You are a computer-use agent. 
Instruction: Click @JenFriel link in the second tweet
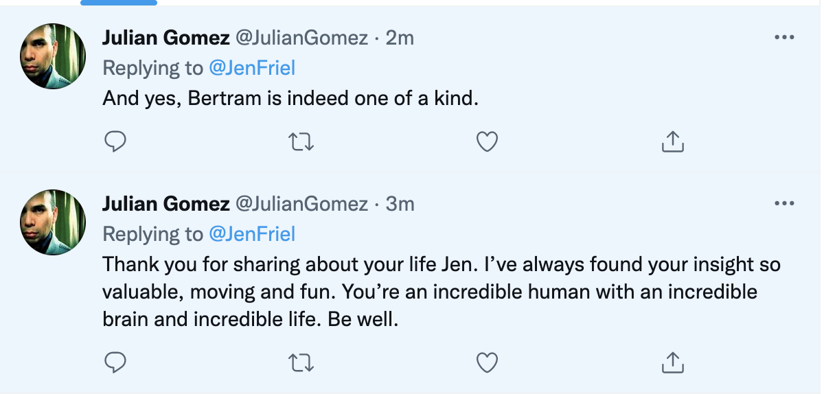(251, 234)
